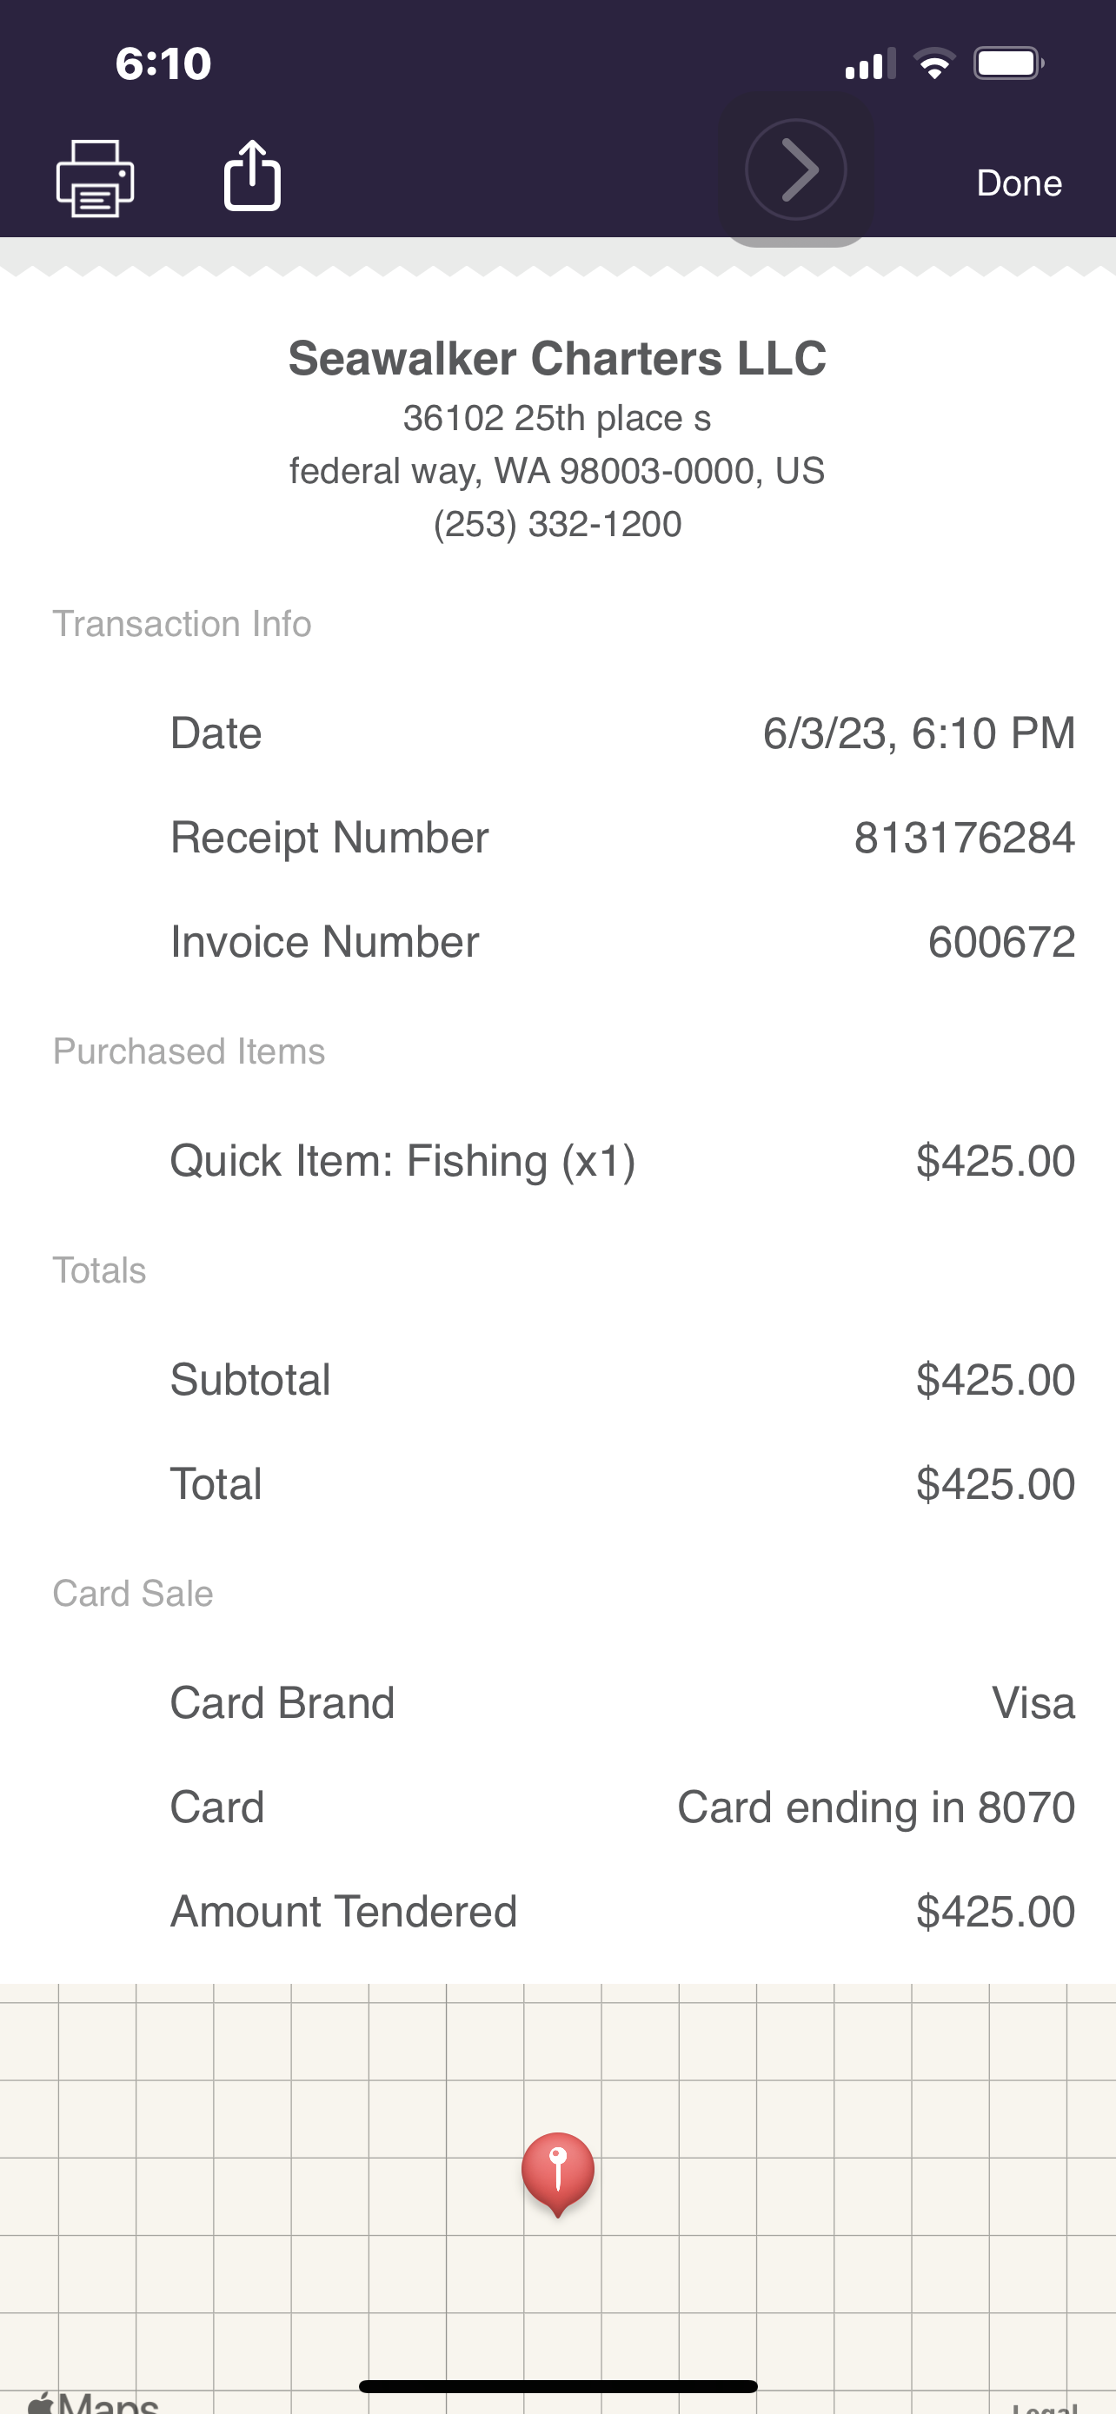Tap the forward chevron circle button
The image size is (1116, 2414).
coord(795,169)
